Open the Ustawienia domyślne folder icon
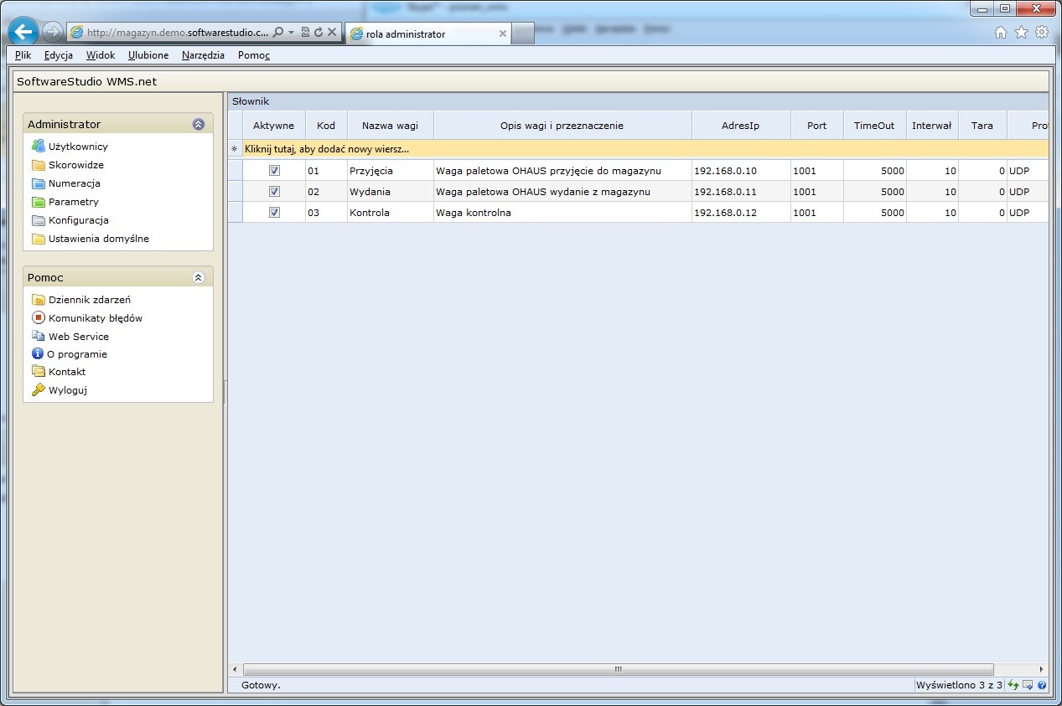The width and height of the screenshot is (1062, 706). pos(38,239)
